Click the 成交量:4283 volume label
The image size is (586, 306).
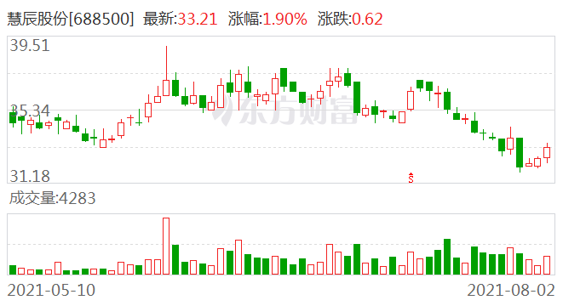coord(52,198)
